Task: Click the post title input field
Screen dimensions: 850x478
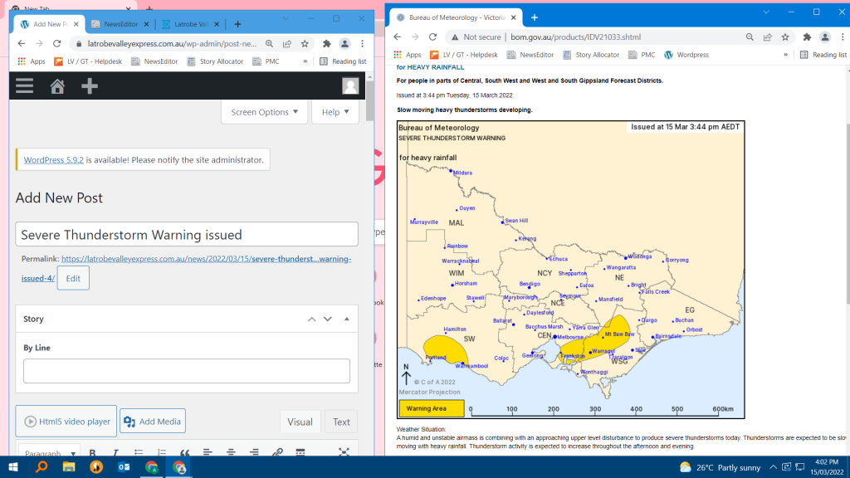Action: click(x=187, y=235)
